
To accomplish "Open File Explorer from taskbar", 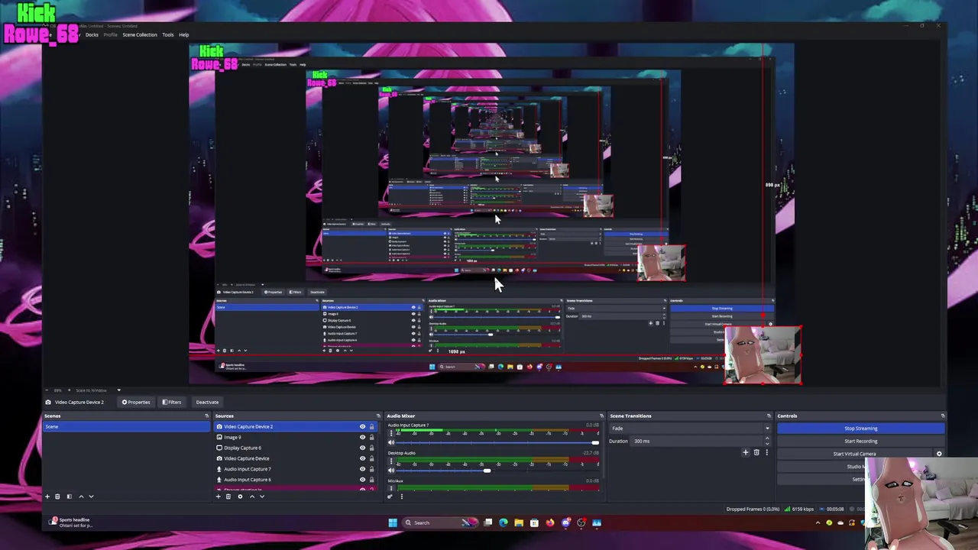I will pos(519,523).
